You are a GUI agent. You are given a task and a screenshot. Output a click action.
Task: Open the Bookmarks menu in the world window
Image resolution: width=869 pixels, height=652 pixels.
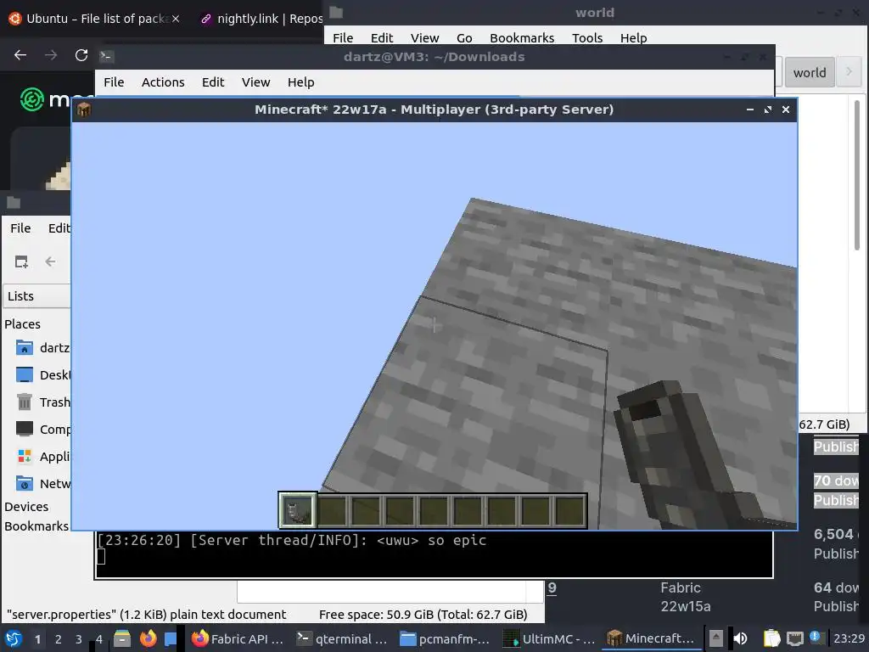pos(522,37)
